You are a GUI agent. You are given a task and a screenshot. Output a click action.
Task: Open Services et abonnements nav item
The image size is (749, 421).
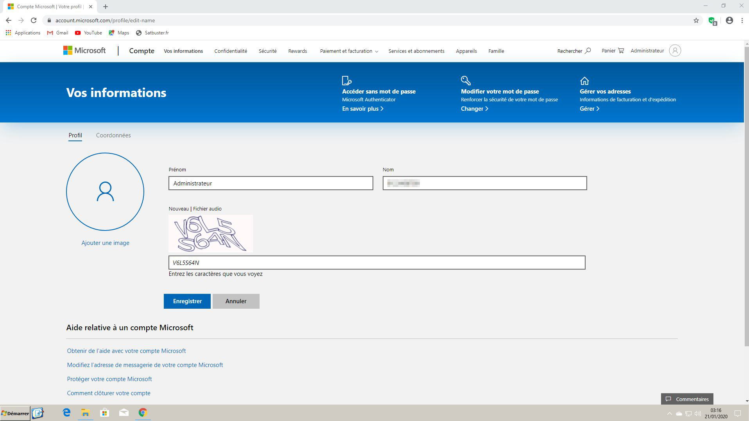coord(416,51)
